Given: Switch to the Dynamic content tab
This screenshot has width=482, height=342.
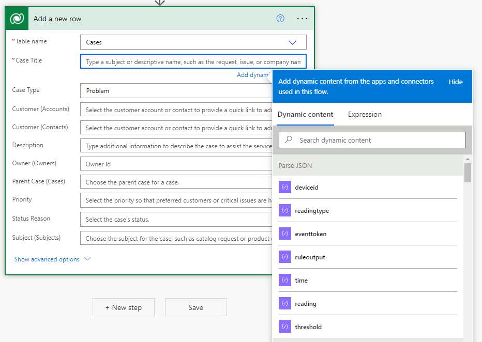Looking at the screenshot, I should [x=305, y=115].
